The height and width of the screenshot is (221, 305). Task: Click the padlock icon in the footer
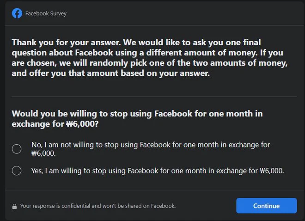point(14,206)
